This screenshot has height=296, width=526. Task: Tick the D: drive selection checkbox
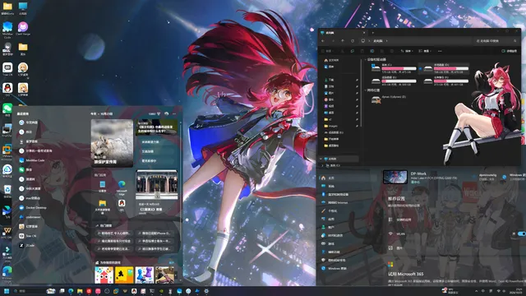[420, 68]
